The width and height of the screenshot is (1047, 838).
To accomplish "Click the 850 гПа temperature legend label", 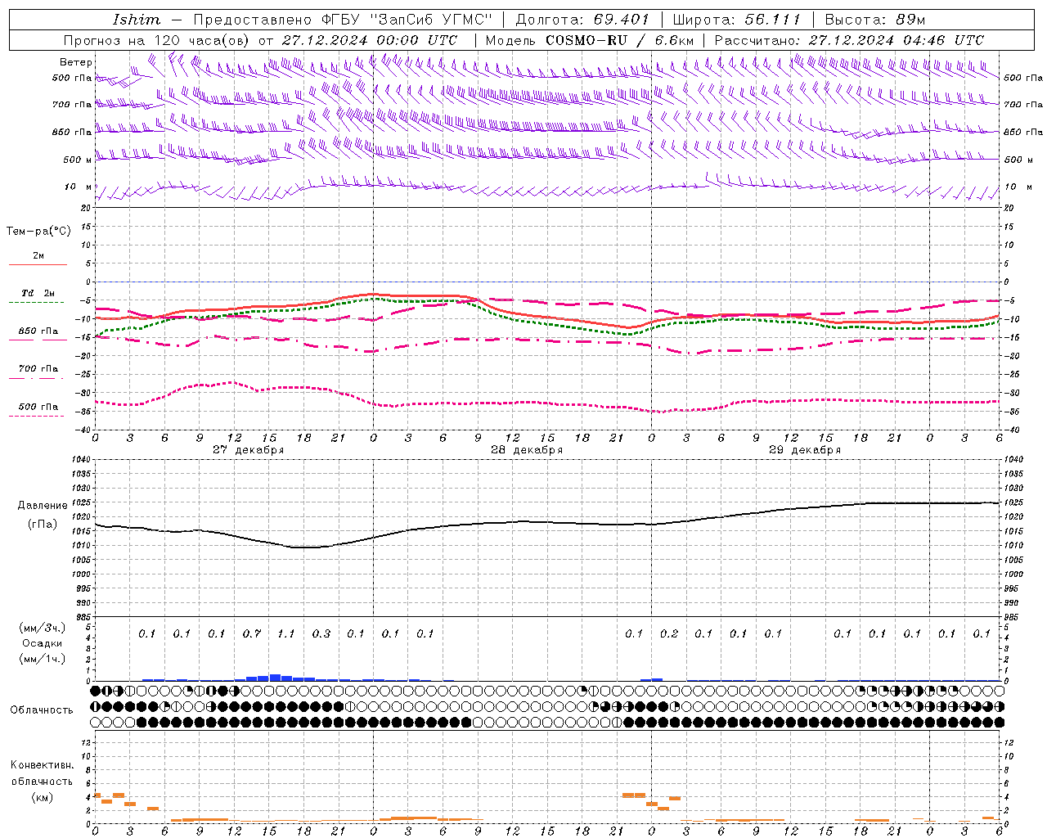I will pos(38,331).
